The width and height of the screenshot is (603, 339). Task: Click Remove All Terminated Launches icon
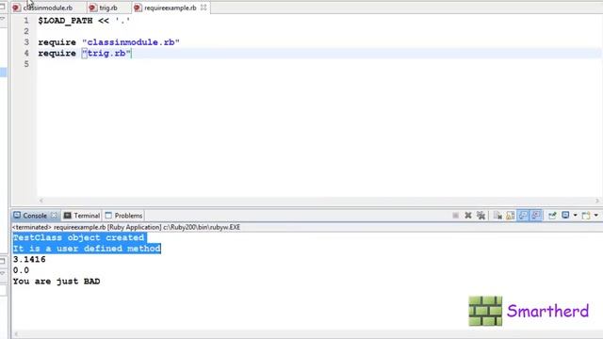(x=481, y=216)
